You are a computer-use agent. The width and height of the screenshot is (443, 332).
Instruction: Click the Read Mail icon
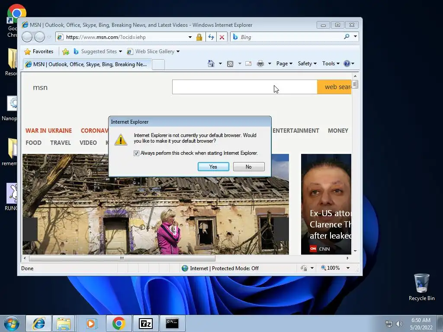(x=248, y=64)
